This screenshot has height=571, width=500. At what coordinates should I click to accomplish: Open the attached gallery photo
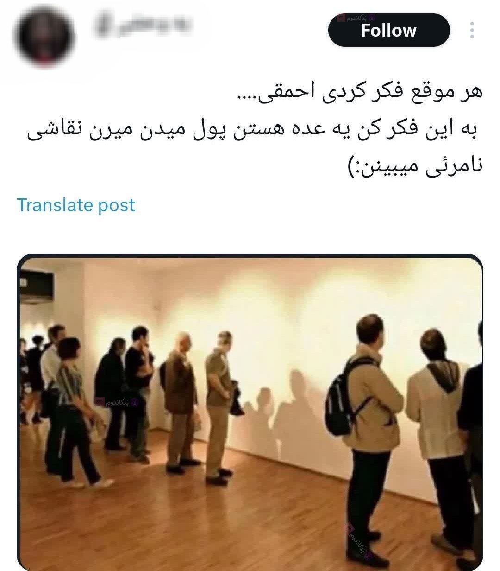point(250,412)
